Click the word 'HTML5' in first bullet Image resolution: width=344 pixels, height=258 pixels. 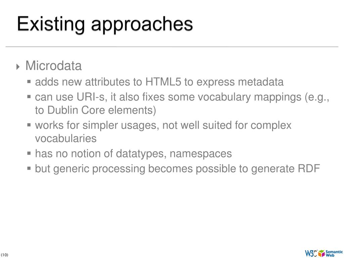[163, 82]
